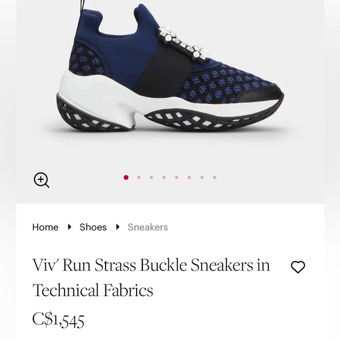The height and width of the screenshot is (340, 340).
Task: Select the sixth carousel dot
Action: click(189, 178)
